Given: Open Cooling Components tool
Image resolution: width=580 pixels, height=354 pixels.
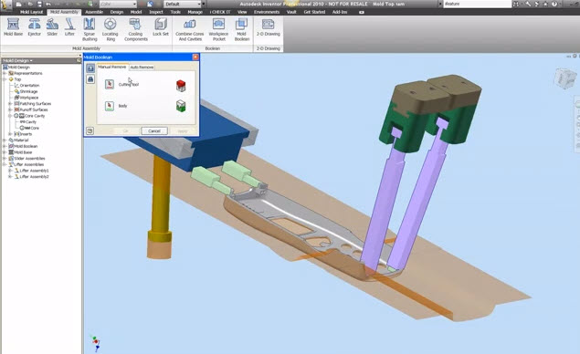Looking at the screenshot, I should [136, 29].
